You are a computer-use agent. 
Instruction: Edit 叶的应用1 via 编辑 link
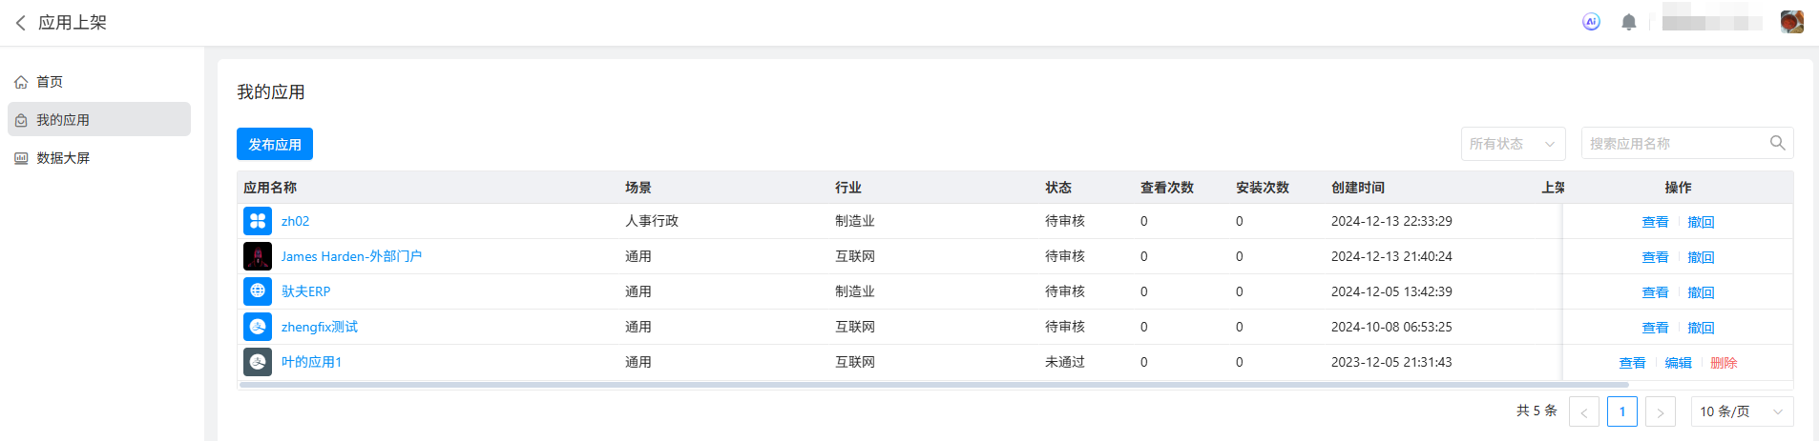click(x=1678, y=363)
